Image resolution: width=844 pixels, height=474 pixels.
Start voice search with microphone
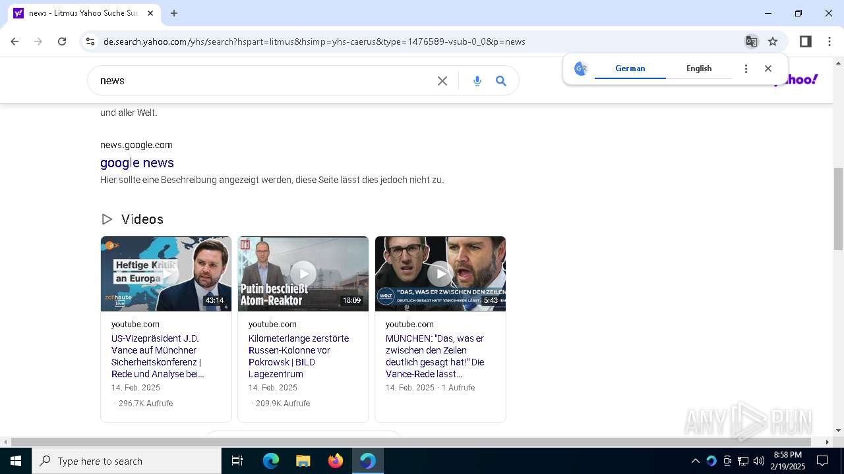click(x=477, y=81)
